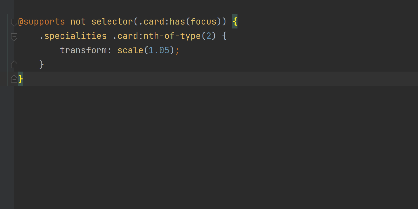
Task: Click the inner rule's closing brace
Action: pyautogui.click(x=41, y=64)
